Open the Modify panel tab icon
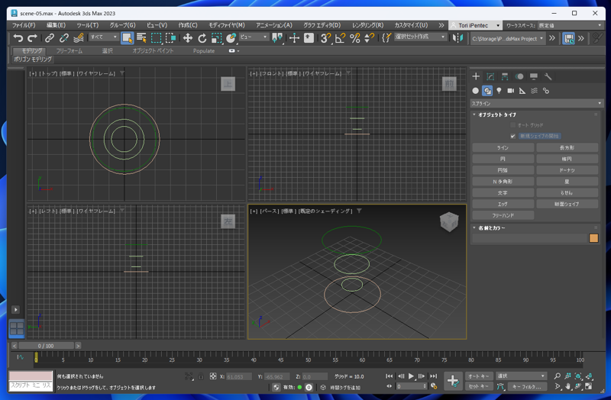Viewport: 611px width, 400px height. [490, 76]
